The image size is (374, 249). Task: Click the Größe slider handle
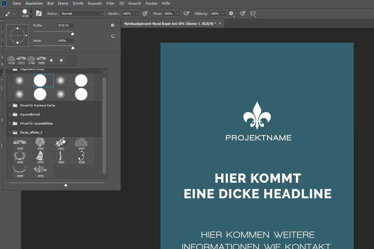(x=73, y=34)
